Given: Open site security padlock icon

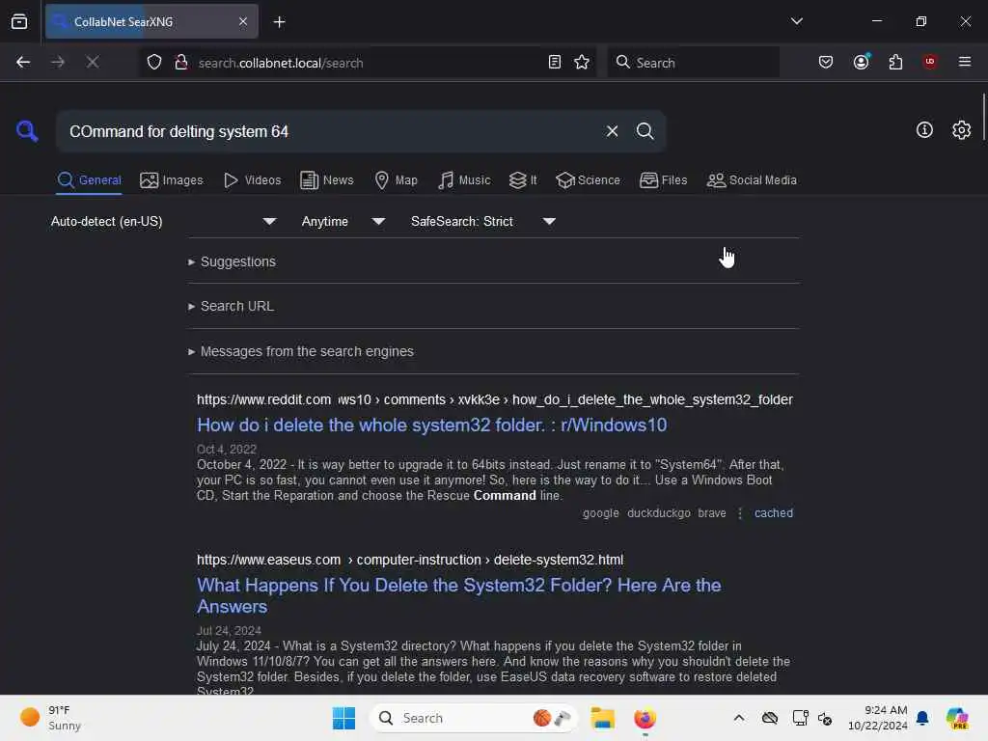Looking at the screenshot, I should pos(180,62).
